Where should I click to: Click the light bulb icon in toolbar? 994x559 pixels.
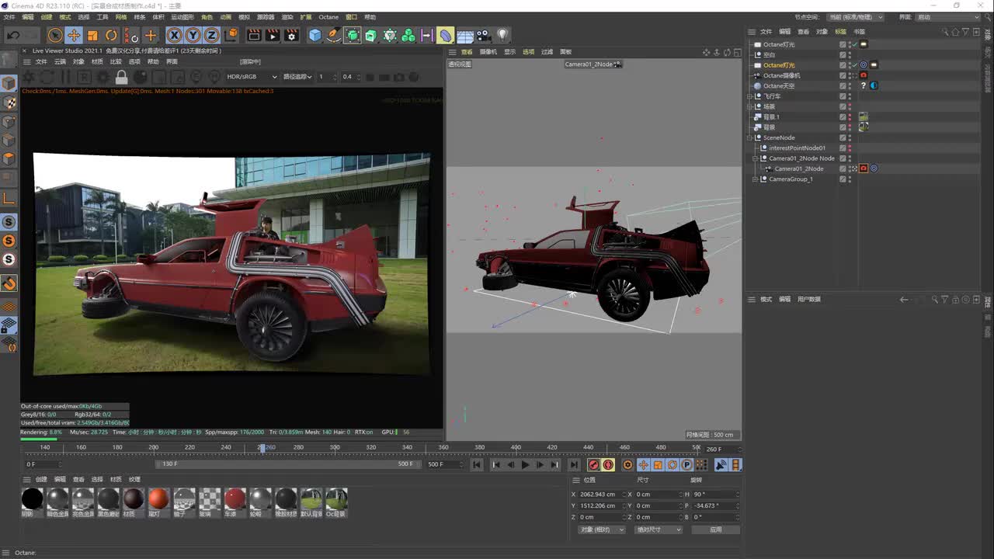(x=502, y=35)
